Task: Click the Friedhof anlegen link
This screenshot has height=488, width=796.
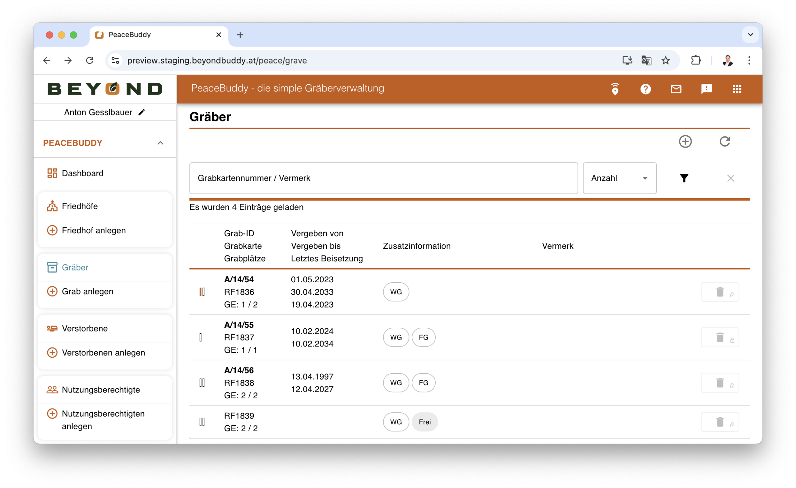Action: (x=94, y=231)
